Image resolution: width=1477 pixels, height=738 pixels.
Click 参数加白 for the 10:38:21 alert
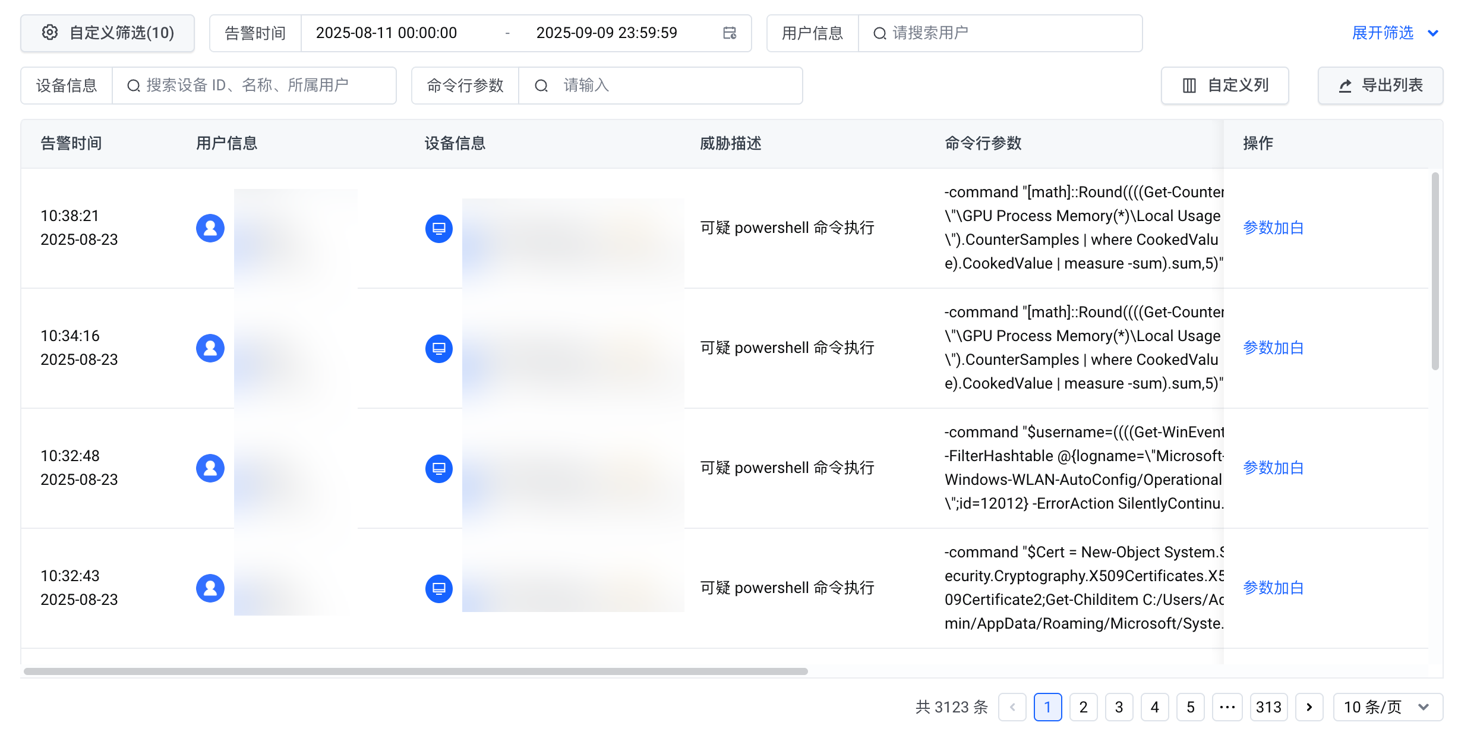(x=1273, y=228)
